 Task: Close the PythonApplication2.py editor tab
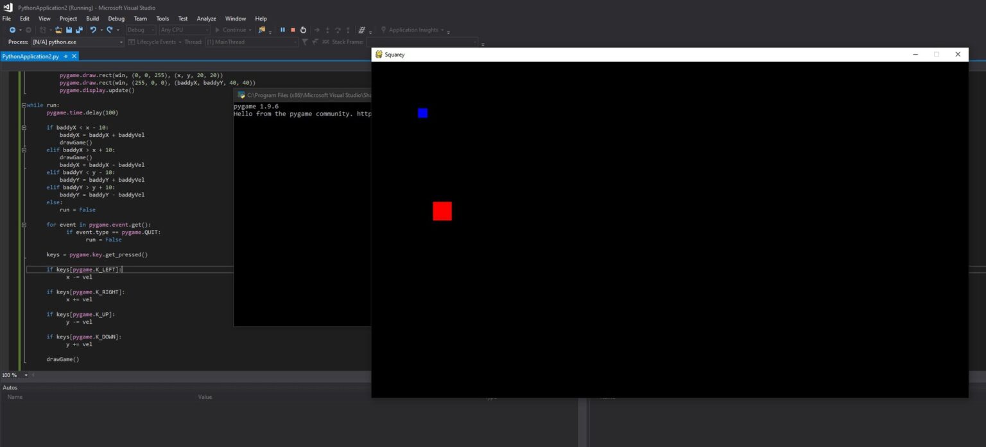(x=74, y=57)
